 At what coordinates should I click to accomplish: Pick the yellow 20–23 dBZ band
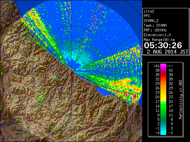(x=163, y=97)
